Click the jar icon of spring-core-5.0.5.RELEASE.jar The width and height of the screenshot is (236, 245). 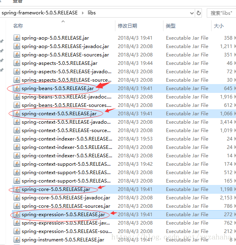click(17, 189)
